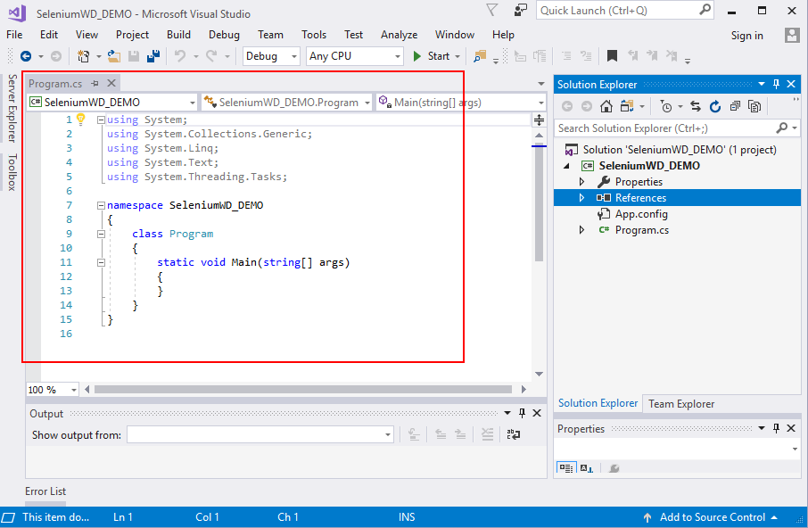Close the Program.cs tab
This screenshot has width=808, height=528.
(111, 83)
